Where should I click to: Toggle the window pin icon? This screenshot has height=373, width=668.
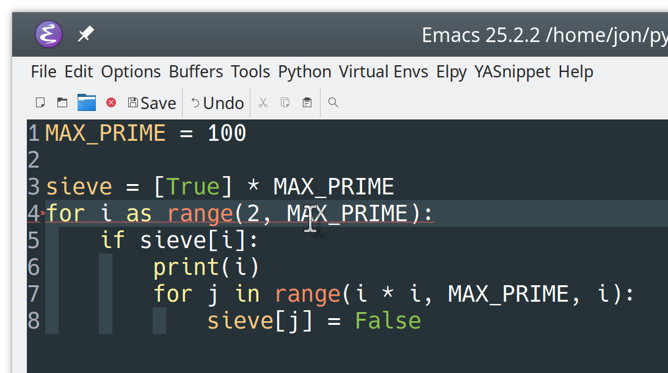[86, 34]
